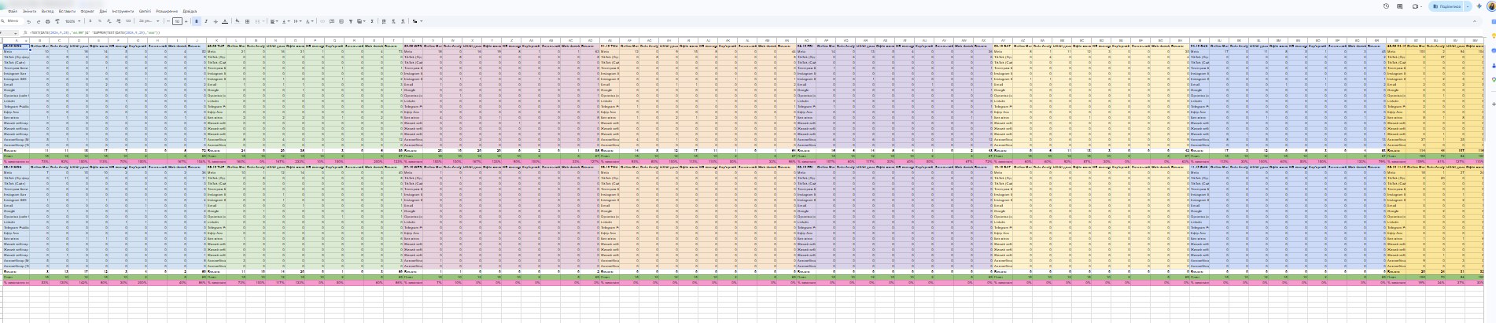Open Meet video call dropdown
The image size is (1496, 323).
point(1421,6)
